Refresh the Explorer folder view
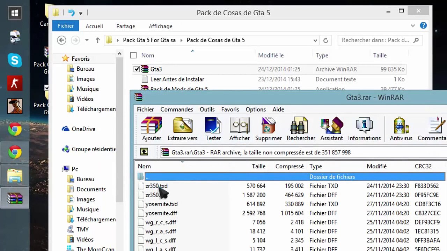 click(x=325, y=40)
